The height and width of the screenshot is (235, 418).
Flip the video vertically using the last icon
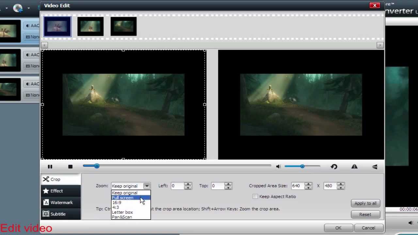tap(375, 166)
